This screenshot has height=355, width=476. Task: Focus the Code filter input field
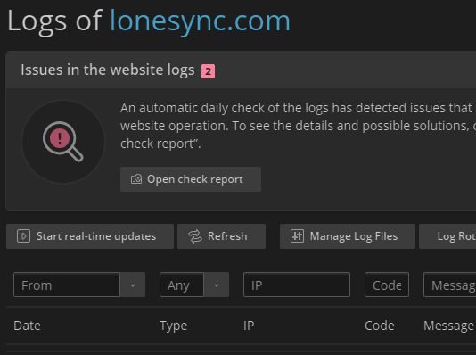pyautogui.click(x=387, y=285)
